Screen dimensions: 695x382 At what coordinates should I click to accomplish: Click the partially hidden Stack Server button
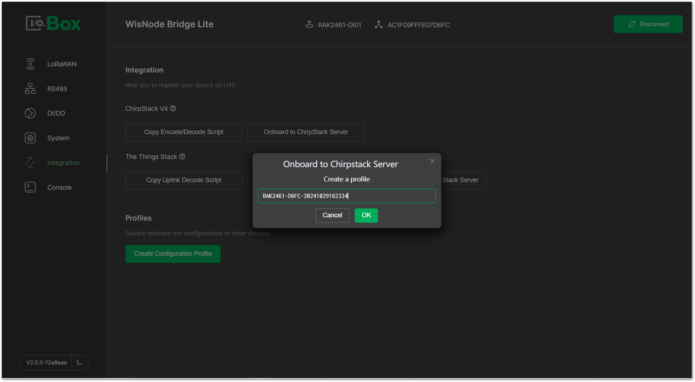(x=463, y=180)
